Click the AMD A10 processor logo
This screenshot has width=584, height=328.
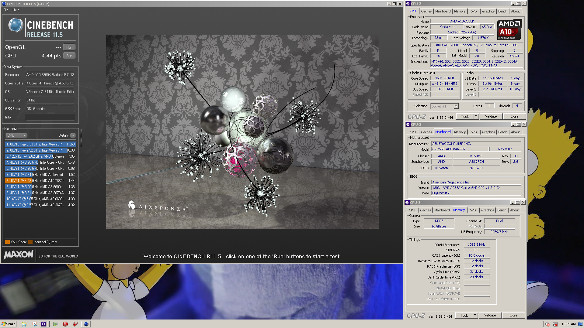[510, 29]
